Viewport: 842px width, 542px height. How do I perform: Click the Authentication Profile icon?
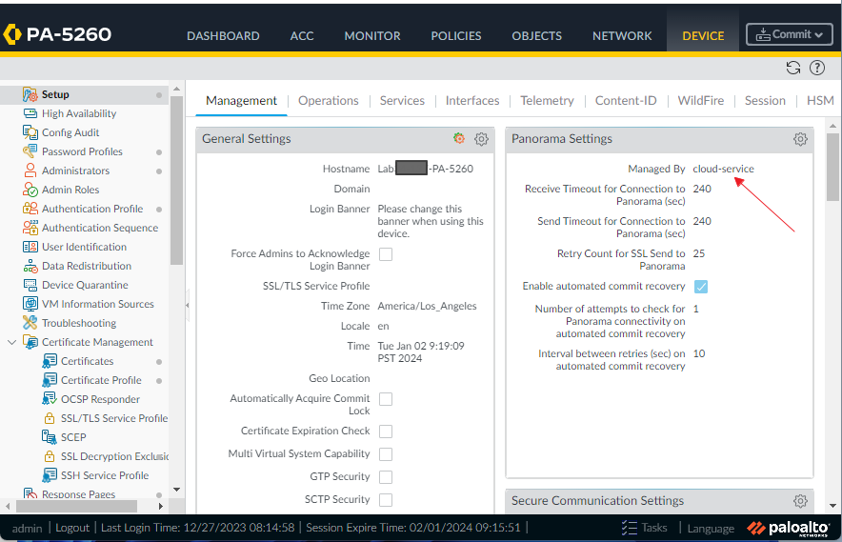pyautogui.click(x=30, y=209)
